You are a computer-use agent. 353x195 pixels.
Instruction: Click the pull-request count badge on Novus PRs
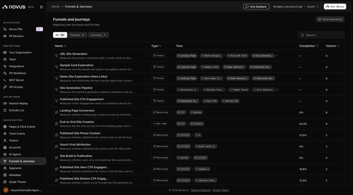coord(39,29)
